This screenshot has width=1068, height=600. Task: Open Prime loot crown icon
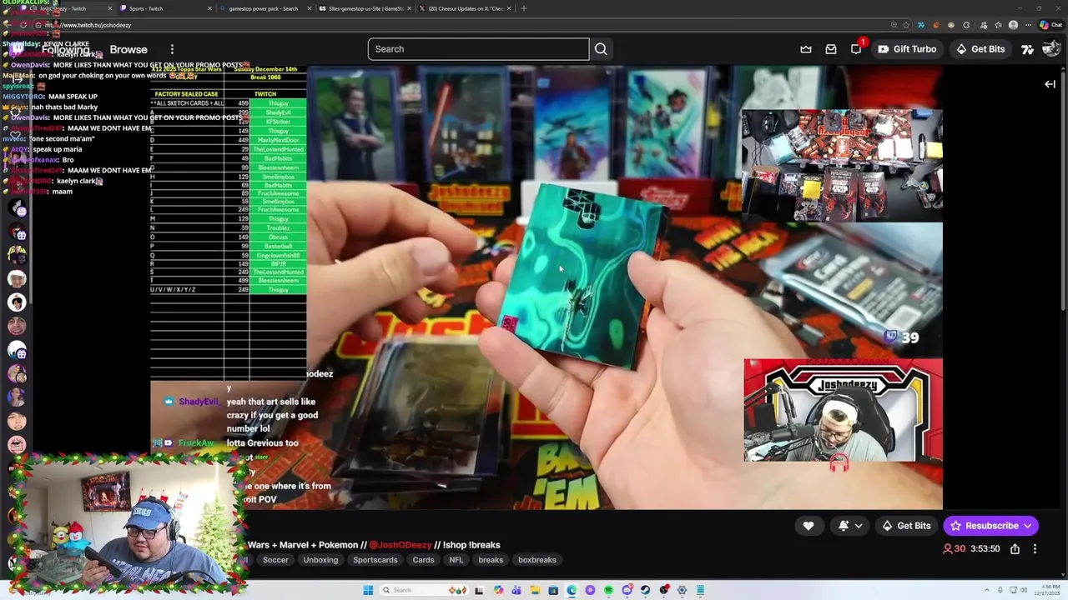pos(806,49)
